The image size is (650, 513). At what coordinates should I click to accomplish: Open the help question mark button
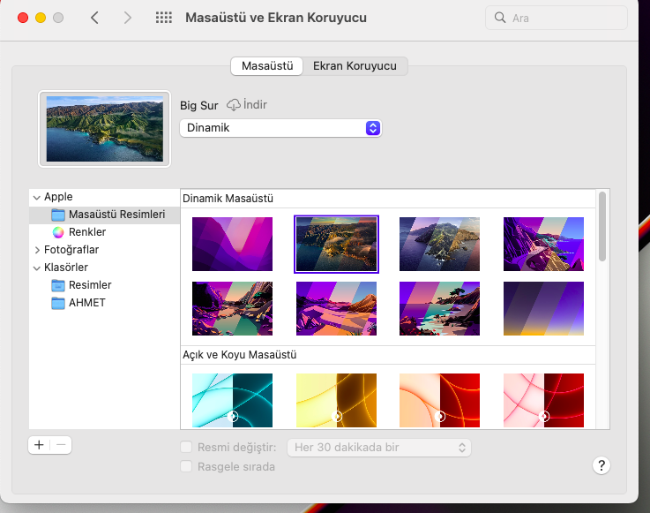tap(601, 465)
